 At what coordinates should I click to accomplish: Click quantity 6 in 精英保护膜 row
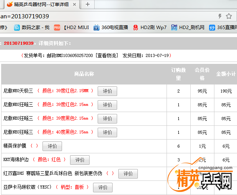point(178,146)
